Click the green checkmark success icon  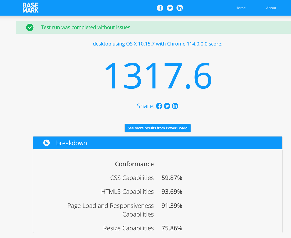click(x=30, y=27)
